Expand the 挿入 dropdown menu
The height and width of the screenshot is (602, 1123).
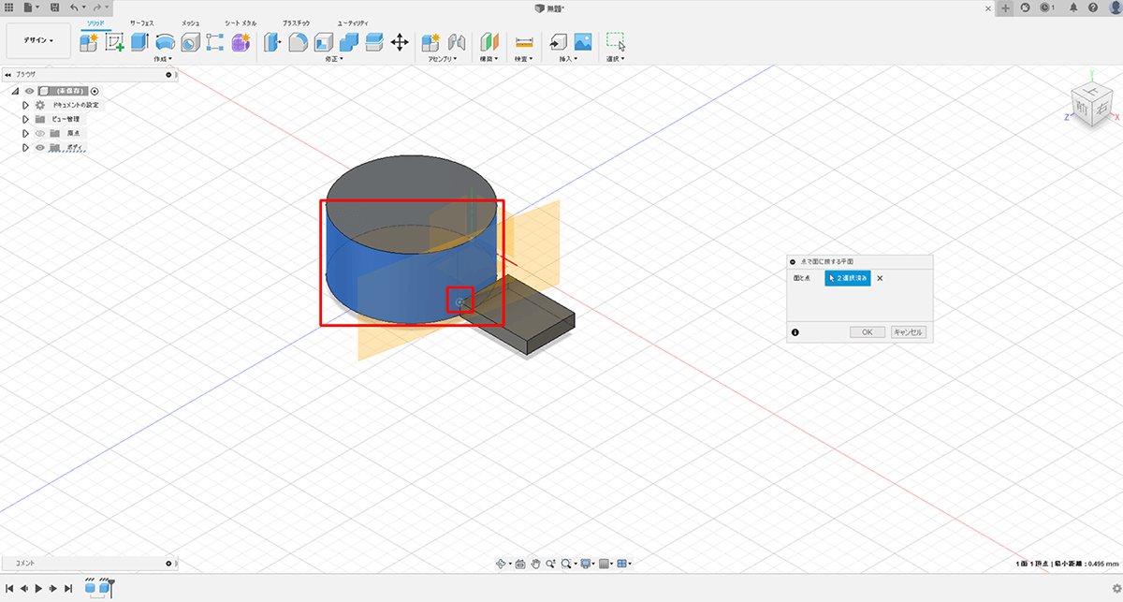(568, 59)
